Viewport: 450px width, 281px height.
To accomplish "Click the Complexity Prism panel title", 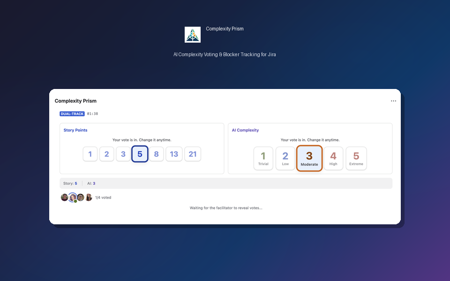I will (x=75, y=101).
